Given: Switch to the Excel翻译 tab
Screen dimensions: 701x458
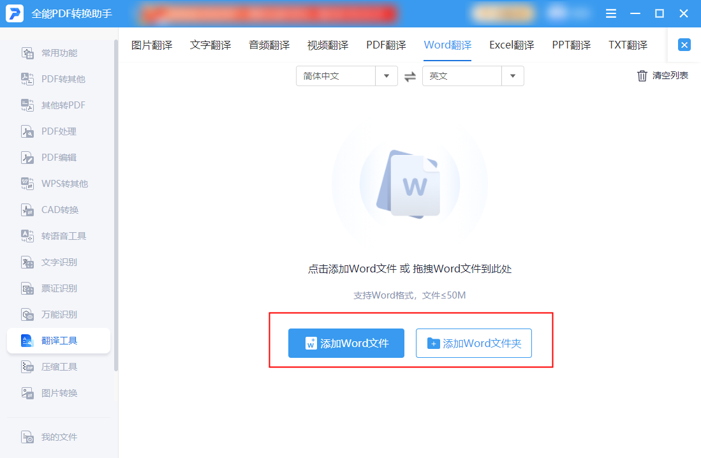Looking at the screenshot, I should tap(512, 45).
